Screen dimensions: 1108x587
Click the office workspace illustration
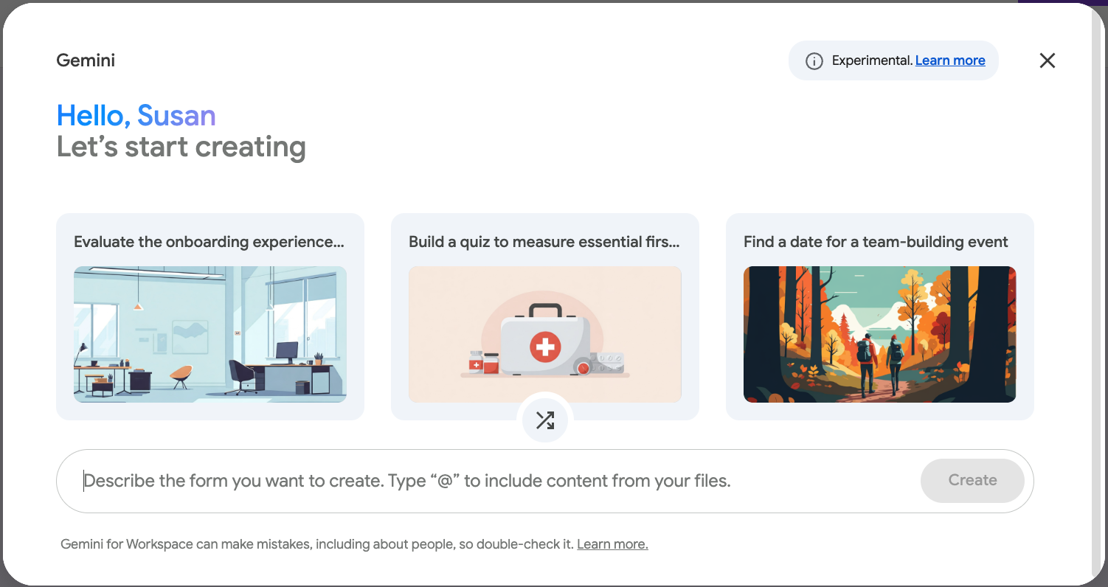(210, 334)
